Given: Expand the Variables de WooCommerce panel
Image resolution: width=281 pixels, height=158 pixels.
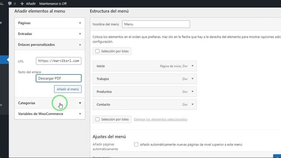Looking at the screenshot, I should [x=50, y=114].
